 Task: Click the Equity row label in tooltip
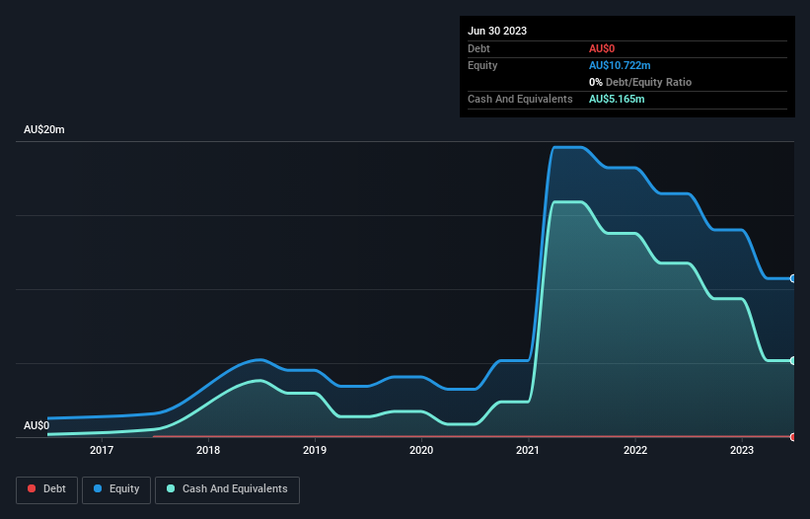click(482, 65)
